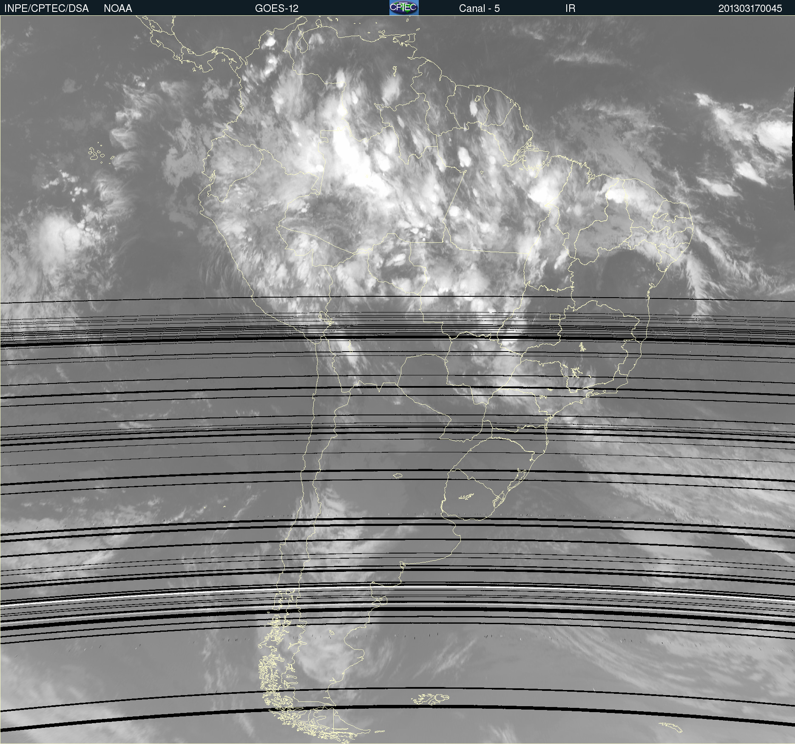The width and height of the screenshot is (795, 744).
Task: Click the CPTEC logo in header
Action: tap(404, 8)
